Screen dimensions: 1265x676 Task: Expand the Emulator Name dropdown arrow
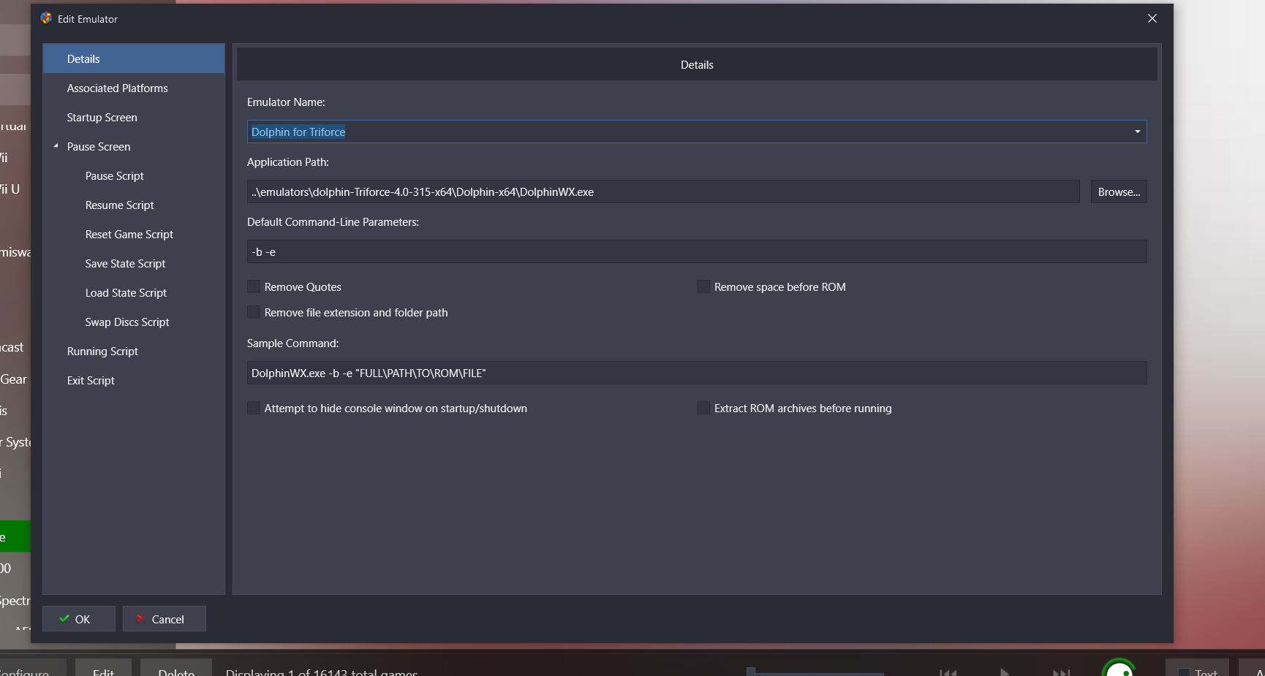pyautogui.click(x=1137, y=132)
